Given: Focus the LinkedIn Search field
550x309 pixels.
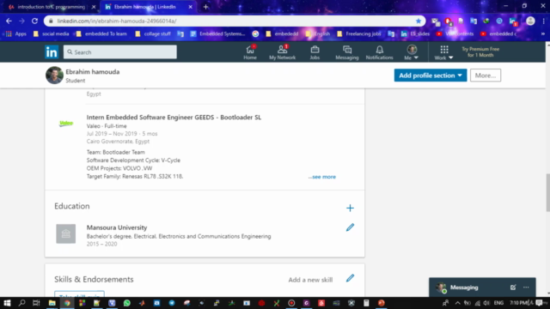Looking at the screenshot, I should click(120, 52).
